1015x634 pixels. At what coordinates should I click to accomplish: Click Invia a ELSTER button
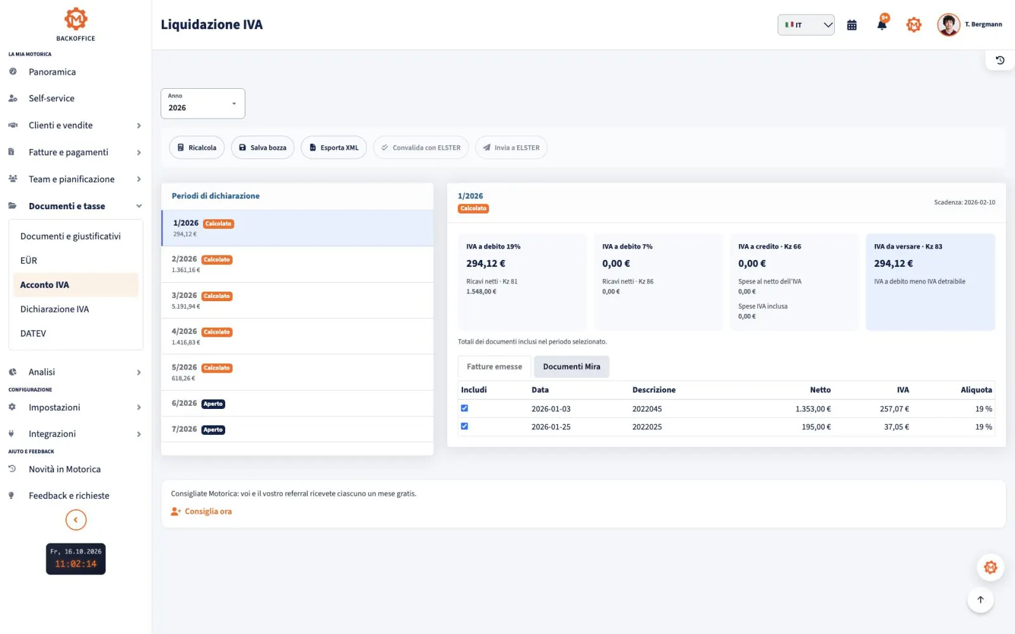(511, 148)
